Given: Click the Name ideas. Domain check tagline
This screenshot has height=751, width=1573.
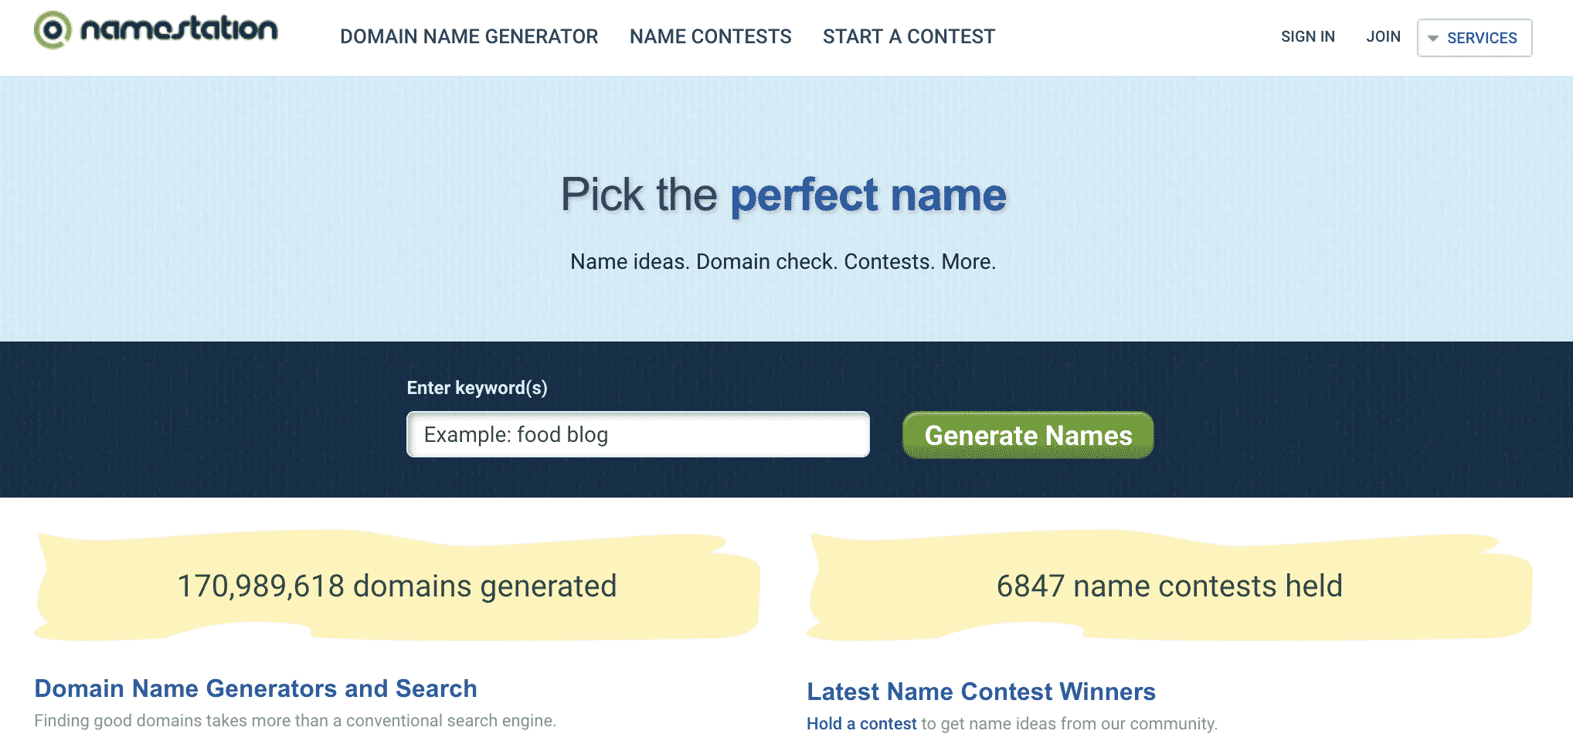Looking at the screenshot, I should click(783, 261).
